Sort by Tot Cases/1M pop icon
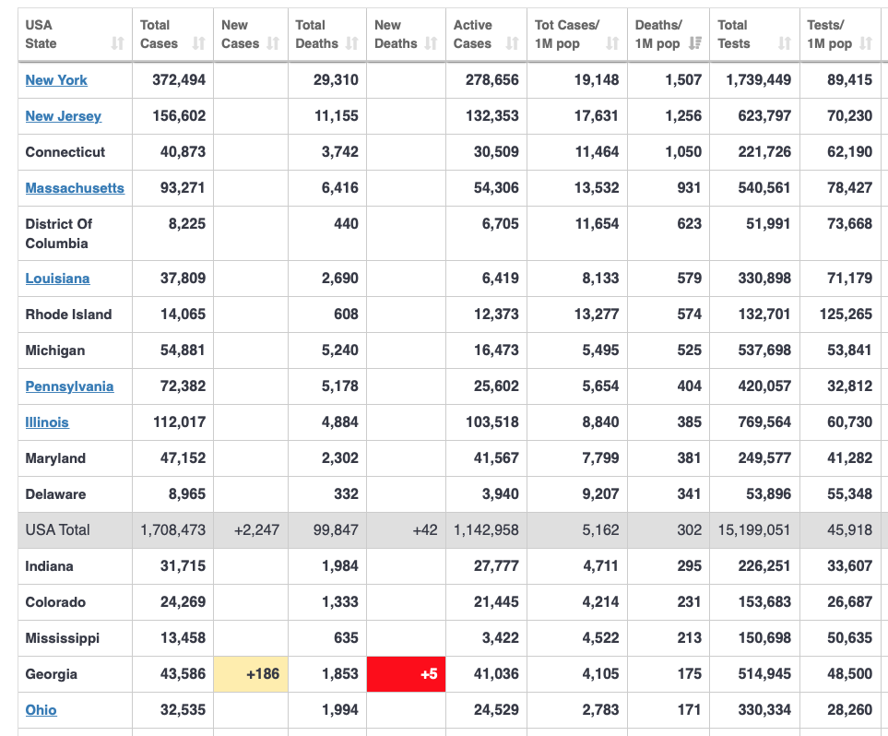Viewport: 888px width, 736px height. point(612,43)
